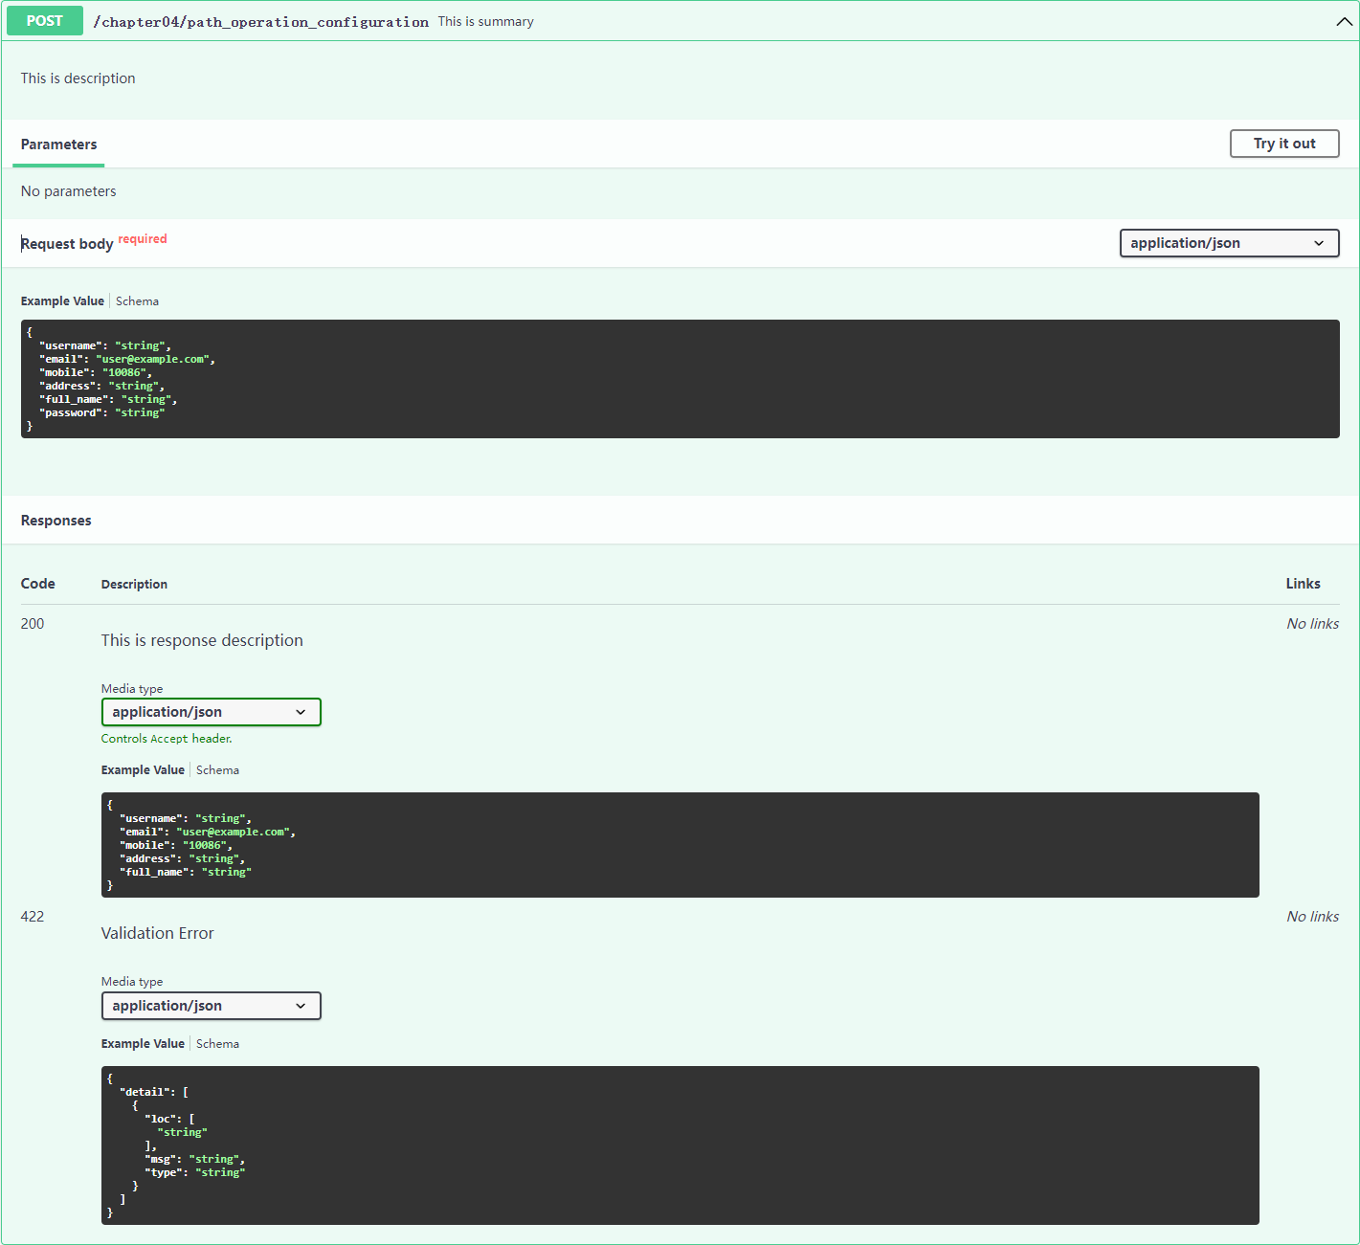The width and height of the screenshot is (1360, 1245).
Task: Click the 'This is description' text
Action: point(78,78)
